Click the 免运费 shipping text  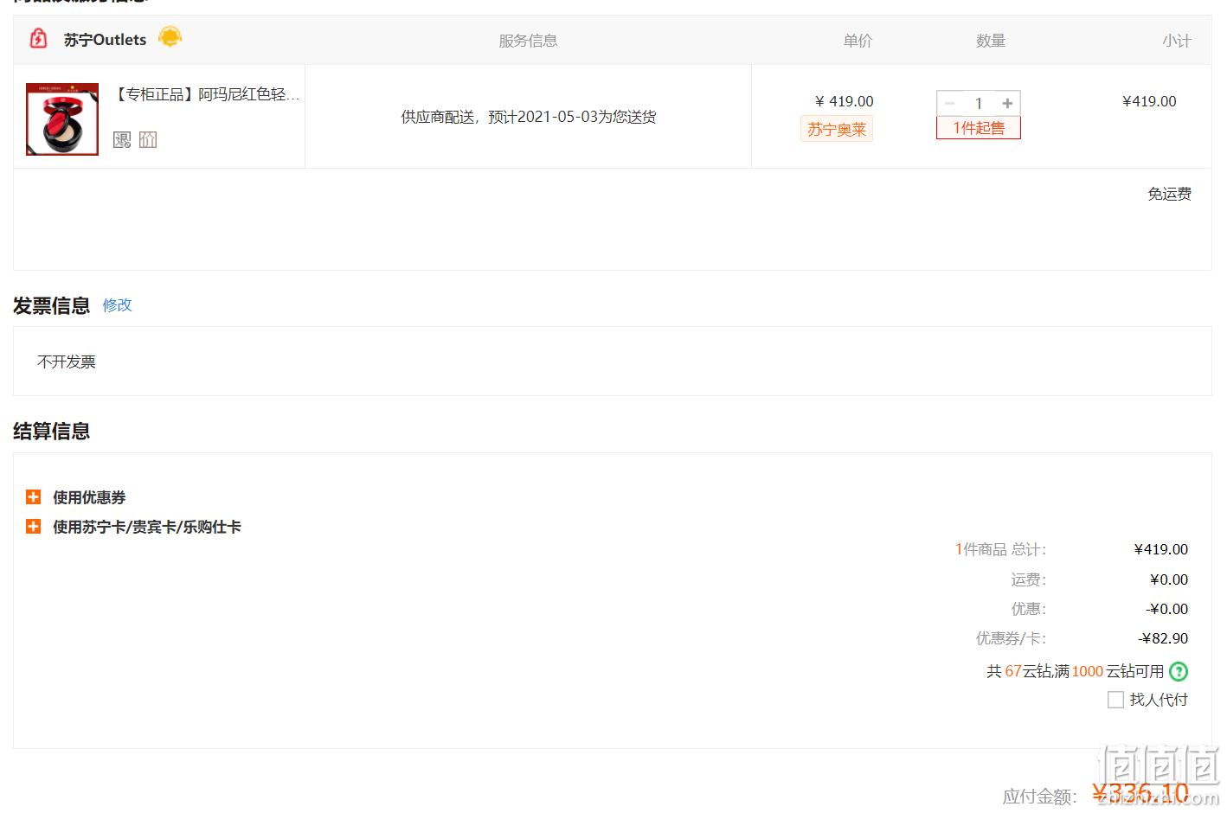(1169, 194)
